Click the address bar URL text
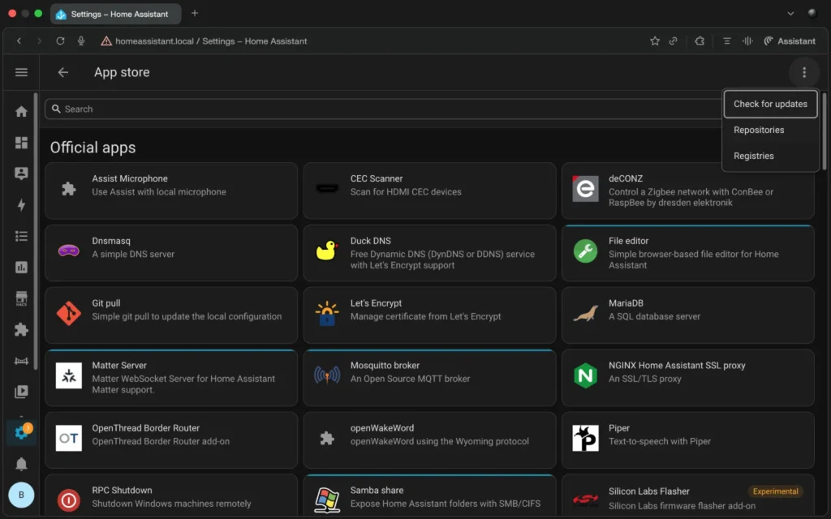 (211, 41)
